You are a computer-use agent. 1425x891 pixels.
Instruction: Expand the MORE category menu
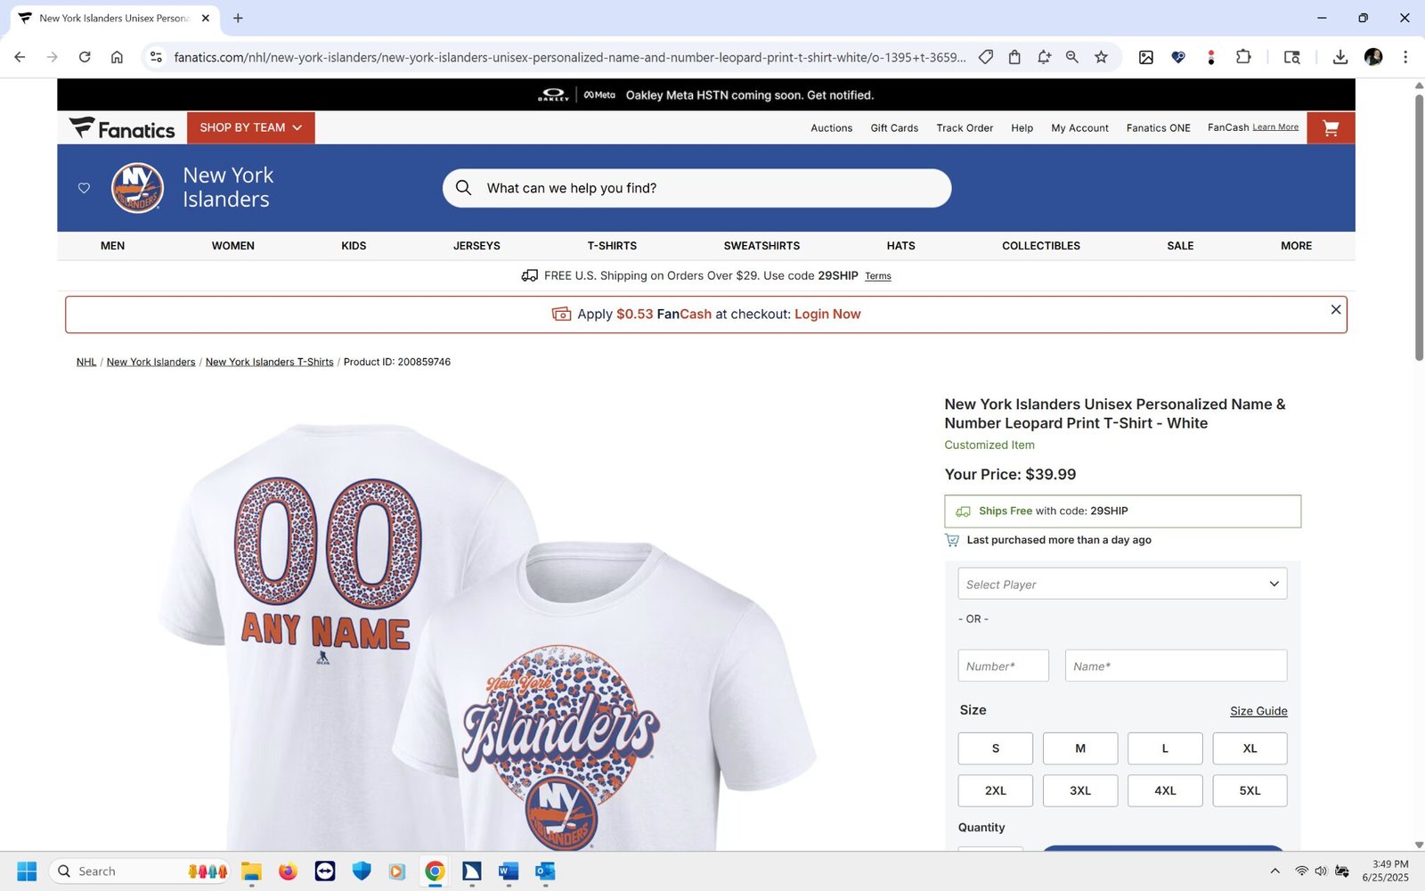[1296, 246]
